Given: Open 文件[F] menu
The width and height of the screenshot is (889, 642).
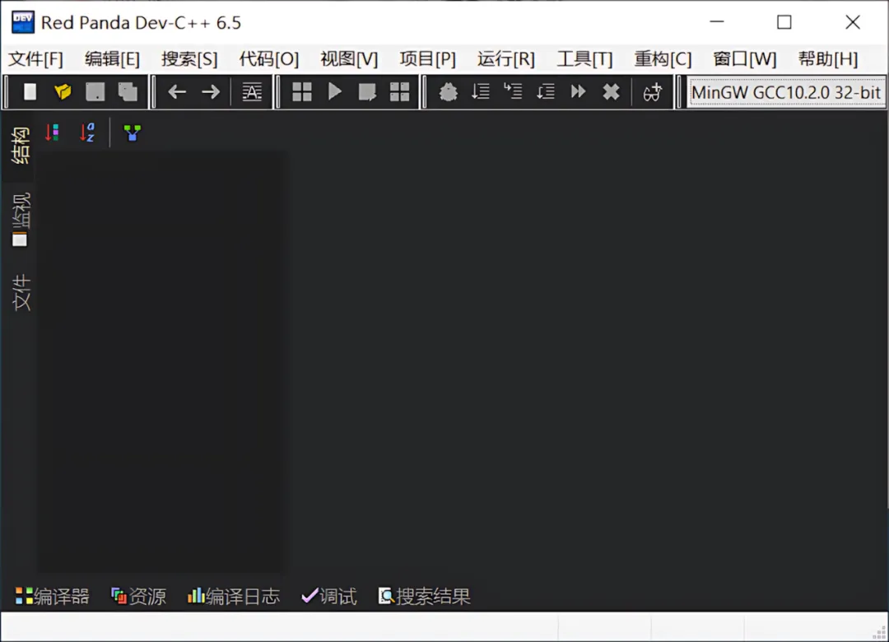Looking at the screenshot, I should 35,59.
